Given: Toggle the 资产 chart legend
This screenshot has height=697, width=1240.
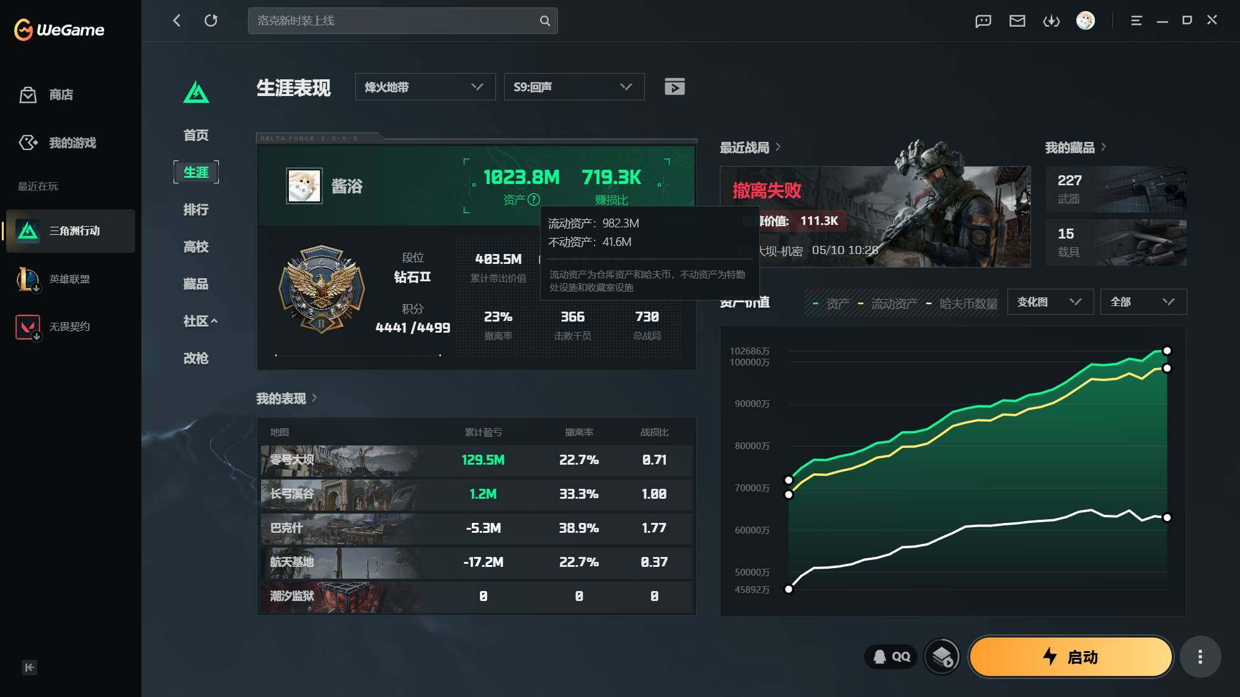Looking at the screenshot, I should (x=831, y=303).
